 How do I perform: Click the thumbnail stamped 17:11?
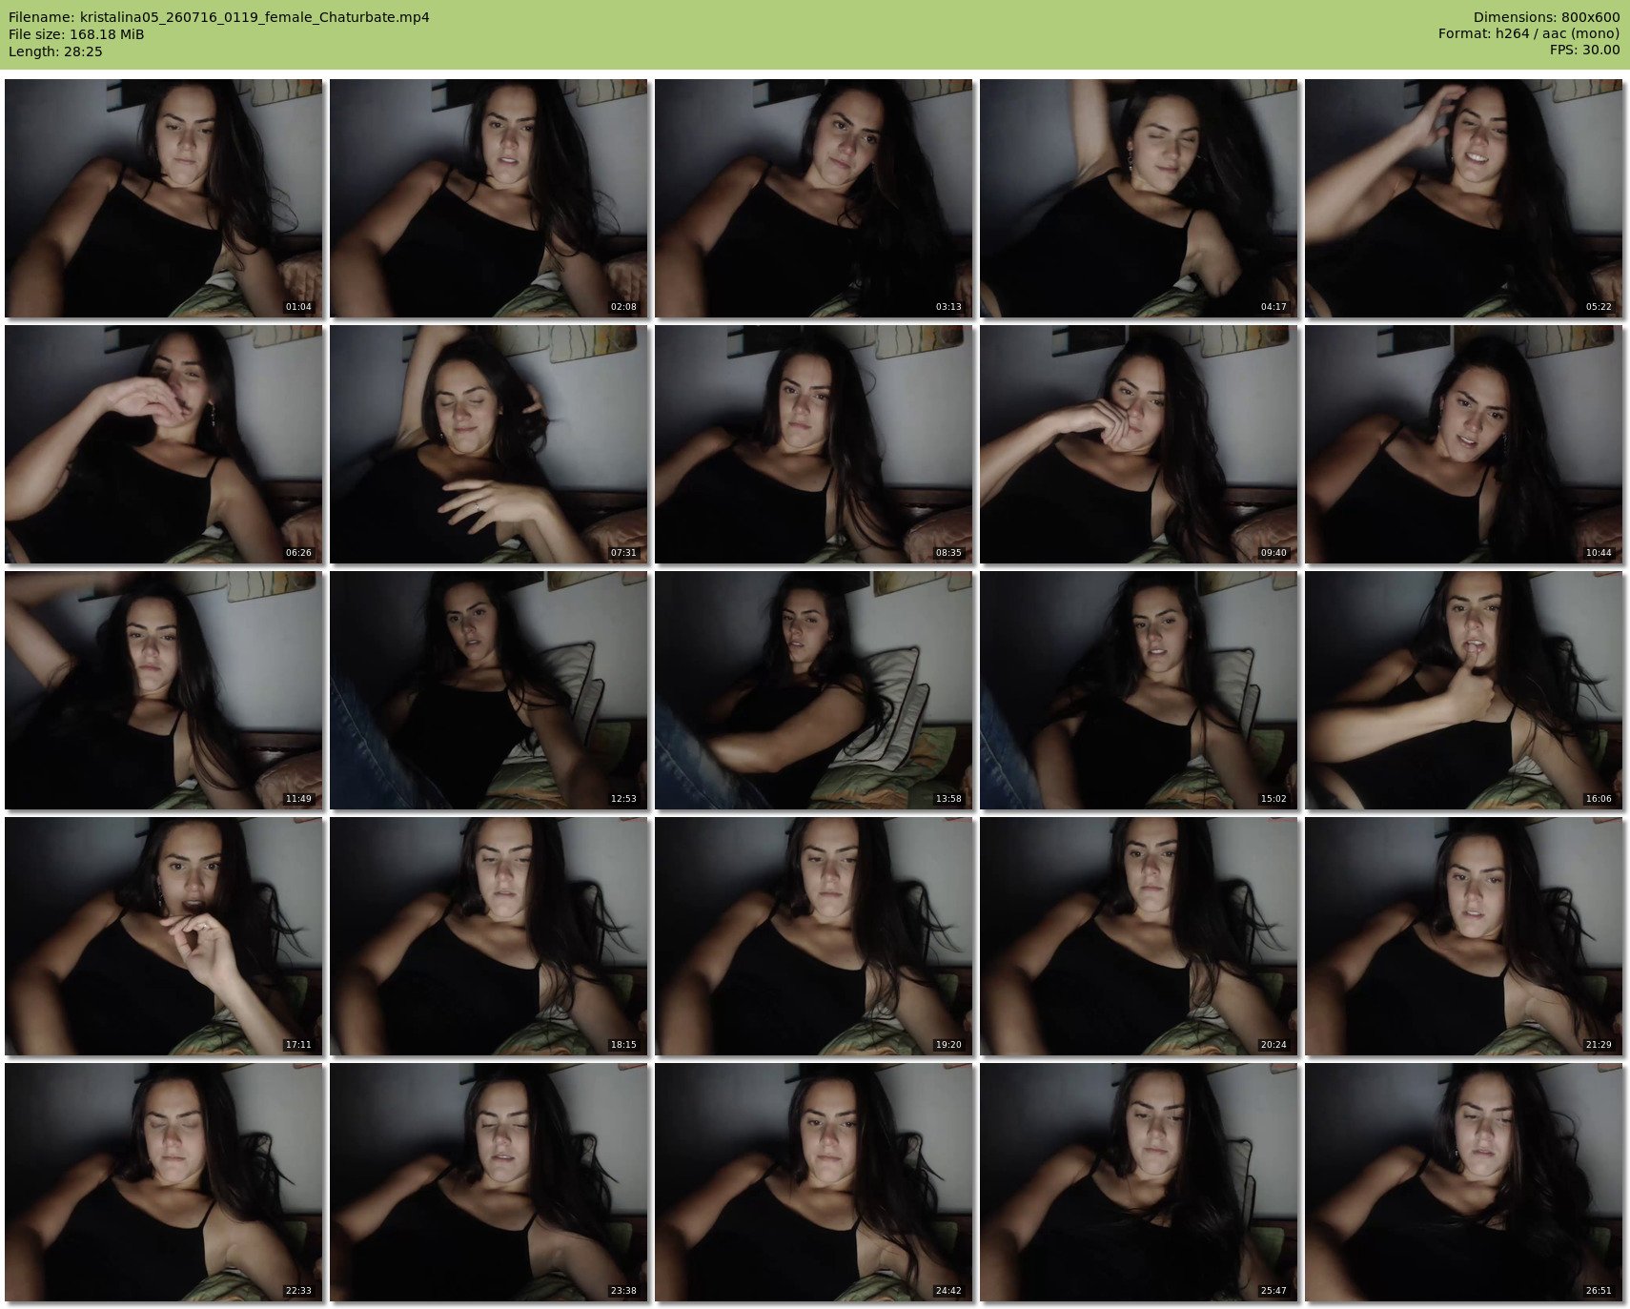[163, 936]
